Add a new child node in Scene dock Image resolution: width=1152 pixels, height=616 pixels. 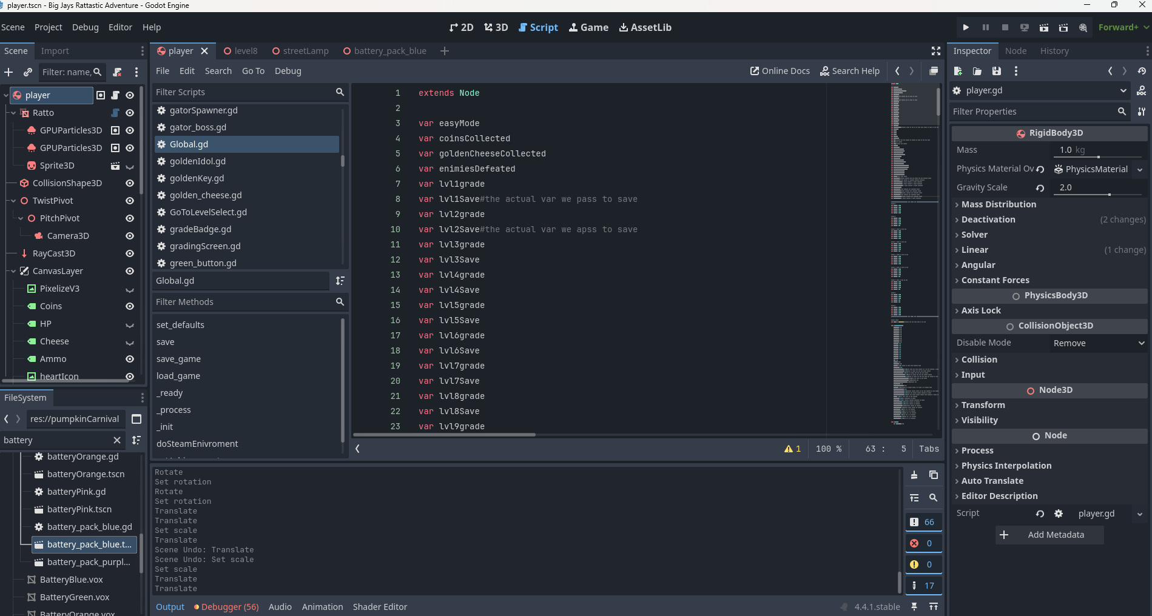pyautogui.click(x=8, y=72)
